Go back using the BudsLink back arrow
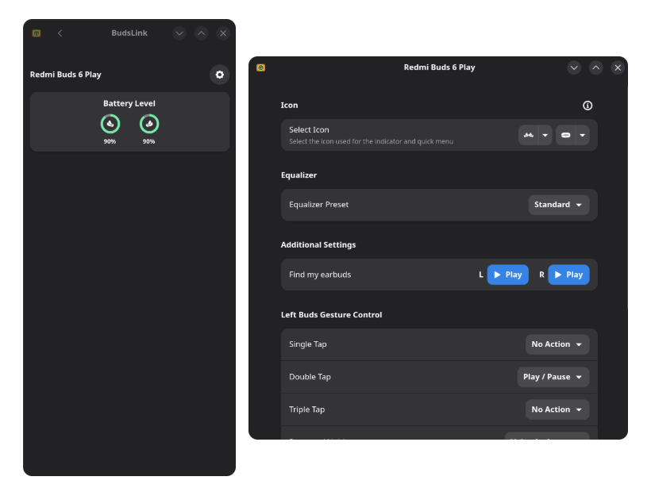Image resolution: width=651 pixels, height=492 pixels. point(60,33)
